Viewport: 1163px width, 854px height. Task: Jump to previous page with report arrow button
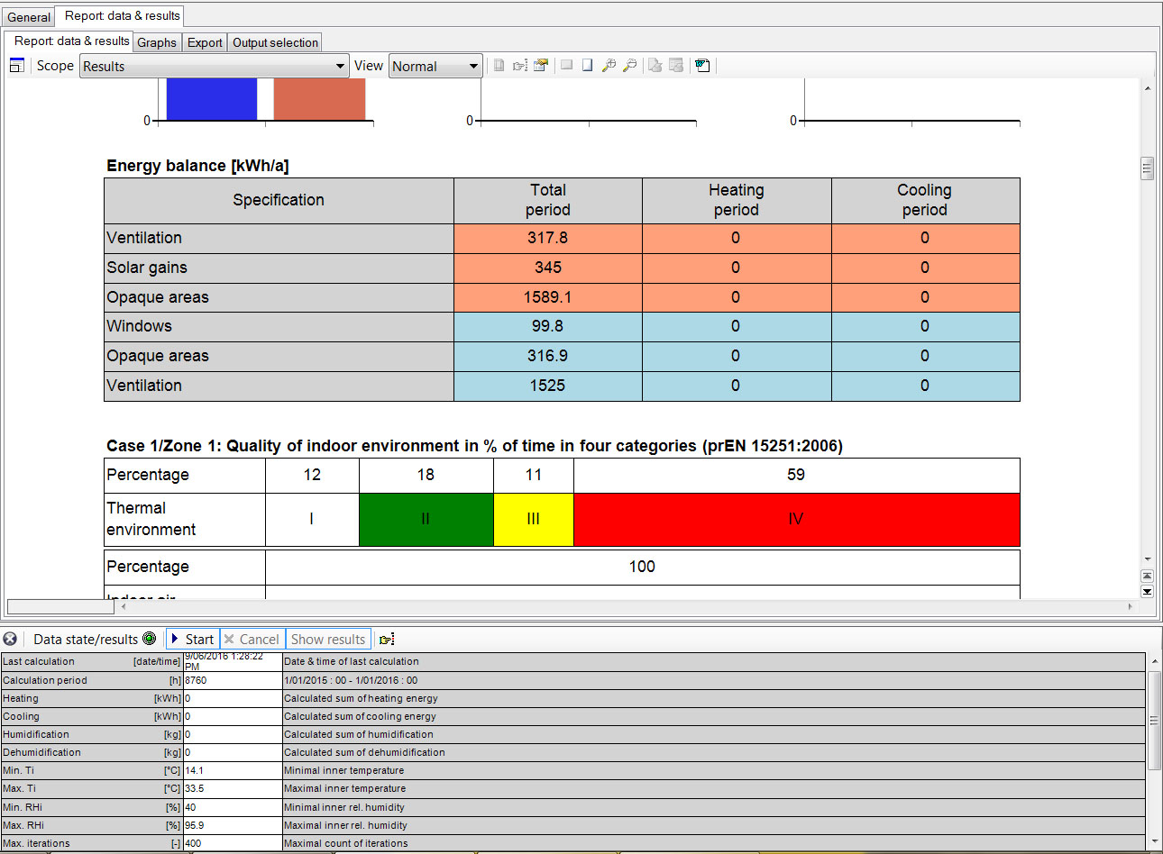1147,576
